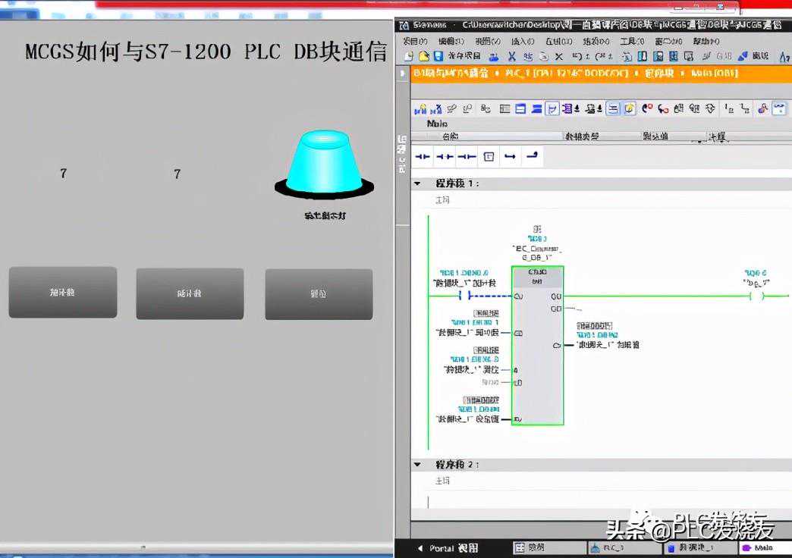Collapse 程序段 2 network
This screenshot has height=558, width=792.
point(417,464)
